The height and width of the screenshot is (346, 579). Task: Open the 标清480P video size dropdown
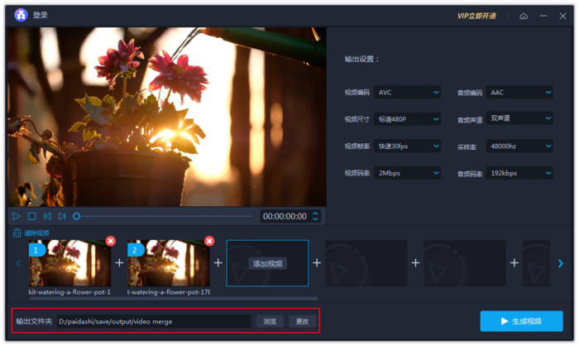click(x=407, y=119)
